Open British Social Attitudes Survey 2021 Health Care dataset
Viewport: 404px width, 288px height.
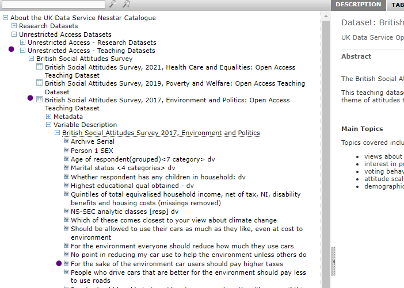pyautogui.click(x=170, y=71)
